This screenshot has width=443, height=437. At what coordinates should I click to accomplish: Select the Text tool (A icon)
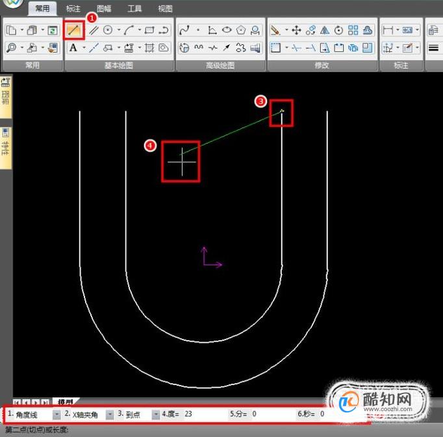coord(73,48)
